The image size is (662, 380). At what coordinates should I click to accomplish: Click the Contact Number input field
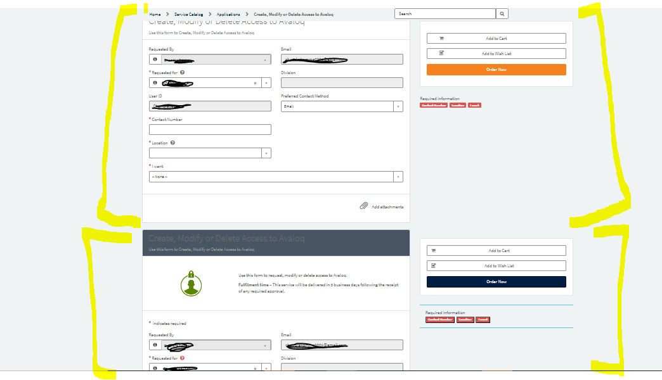tap(210, 129)
